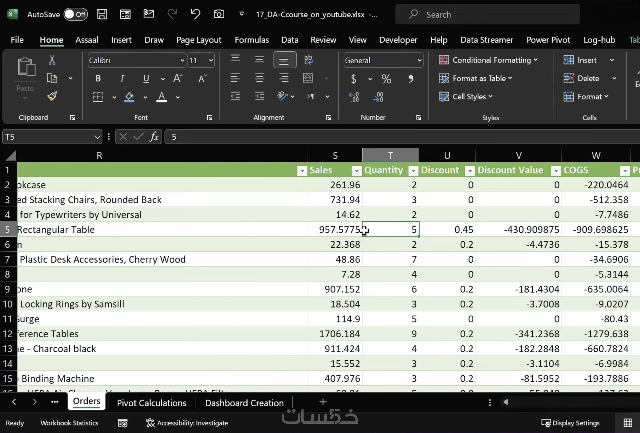Open the Formulas ribbon tab
Viewport: 640px width, 433px height.
(252, 40)
